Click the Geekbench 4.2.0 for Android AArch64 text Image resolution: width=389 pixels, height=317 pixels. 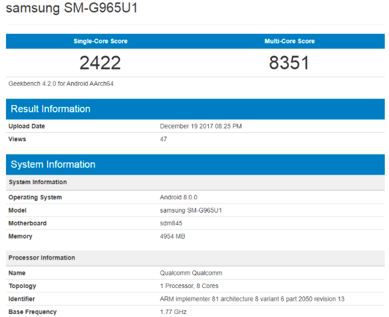coord(61,83)
